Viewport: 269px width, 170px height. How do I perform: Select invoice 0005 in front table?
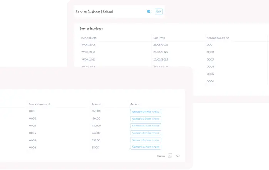pos(32,140)
